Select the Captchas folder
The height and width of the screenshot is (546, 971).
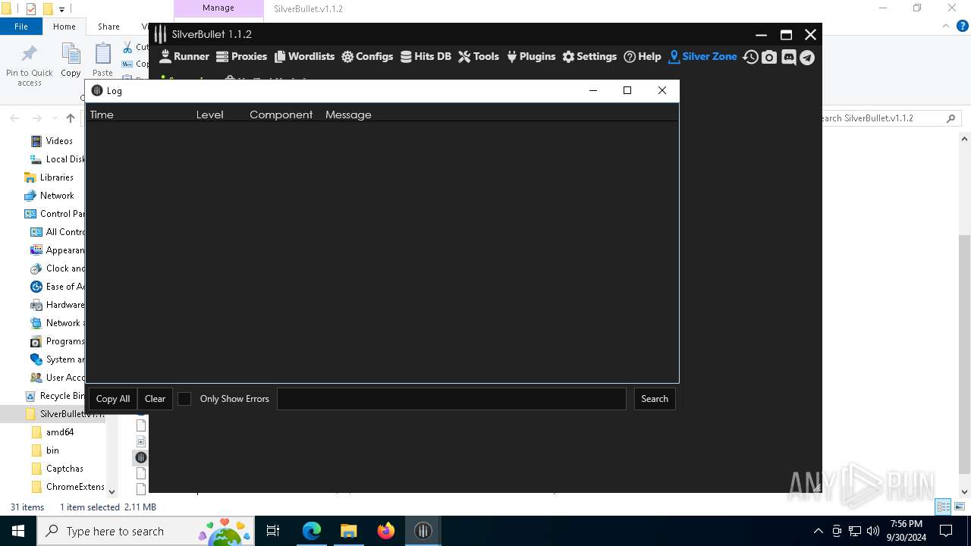tap(64, 469)
